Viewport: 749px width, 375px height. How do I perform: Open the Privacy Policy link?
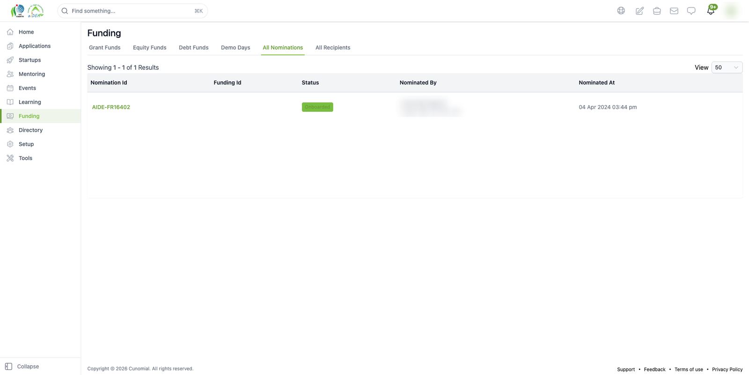727,369
